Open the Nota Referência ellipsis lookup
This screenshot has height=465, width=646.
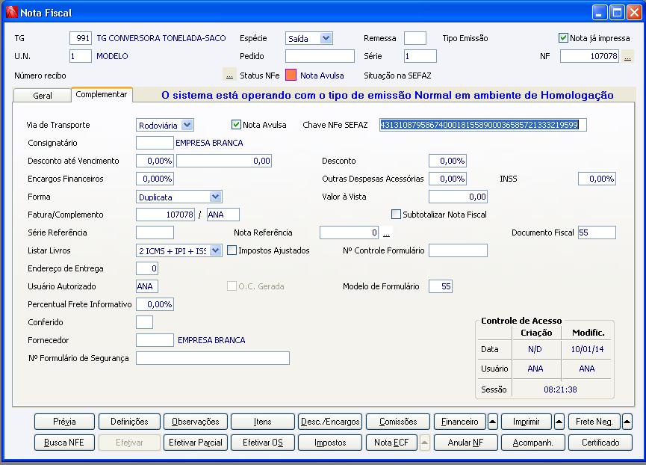click(x=386, y=232)
